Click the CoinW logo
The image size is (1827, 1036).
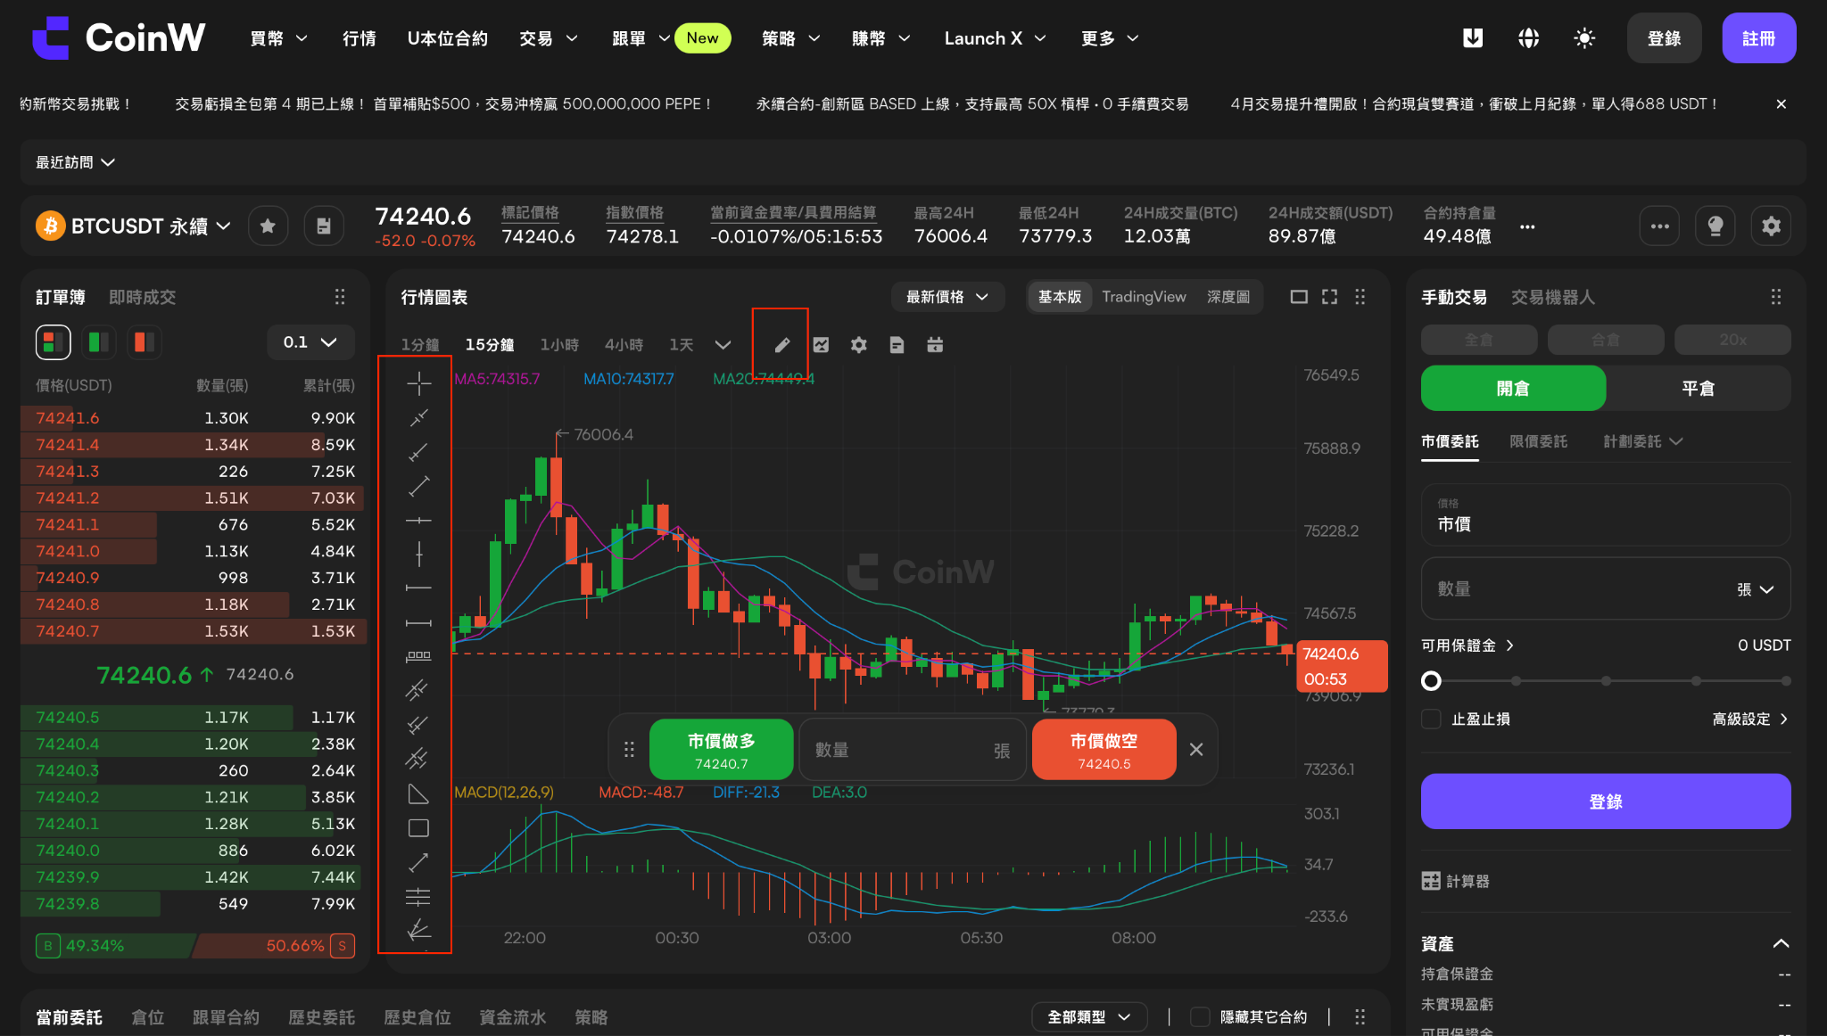pos(119,37)
